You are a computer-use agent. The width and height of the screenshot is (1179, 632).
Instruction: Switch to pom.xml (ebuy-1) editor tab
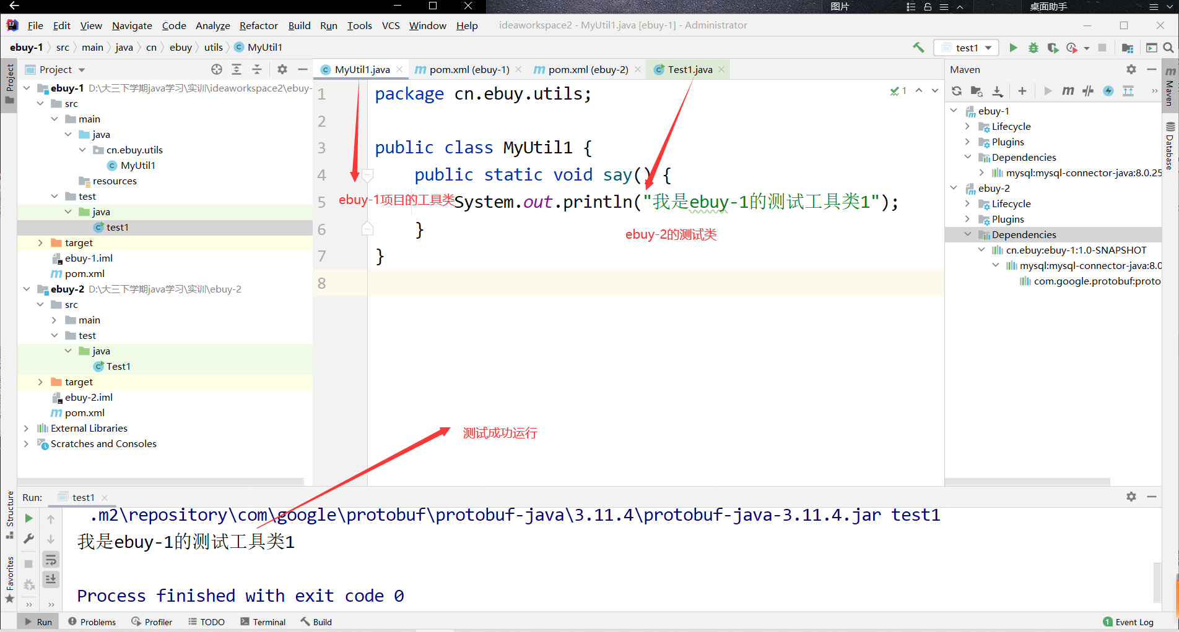click(x=469, y=69)
